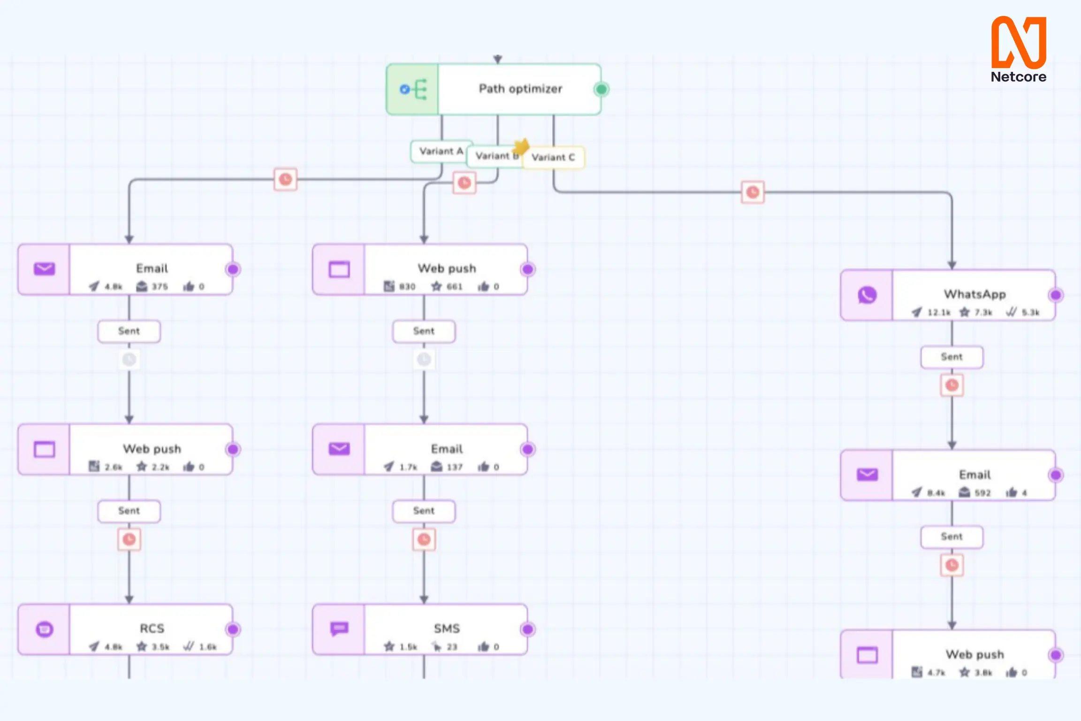
Task: Click the '8.4k' sent value in Email
Action: coord(936,493)
